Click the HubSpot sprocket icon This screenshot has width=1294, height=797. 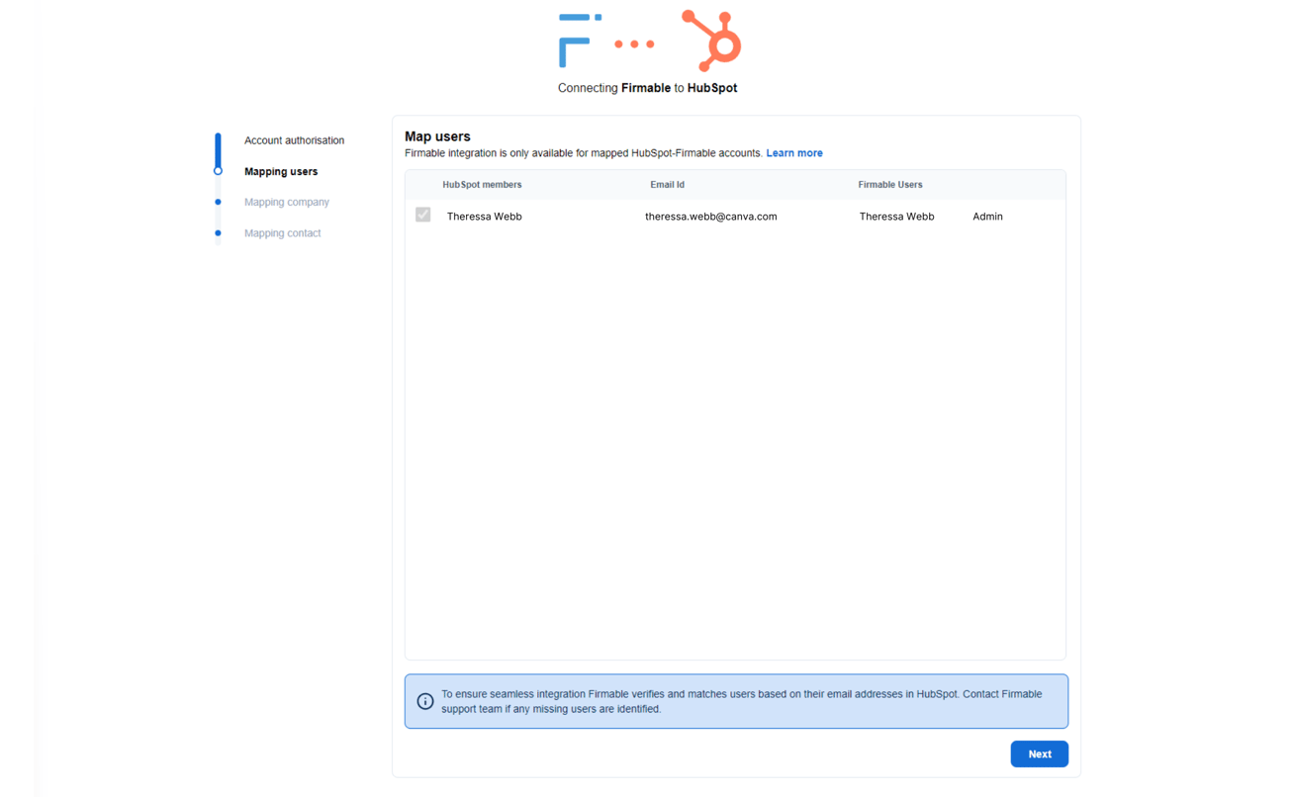coord(711,38)
